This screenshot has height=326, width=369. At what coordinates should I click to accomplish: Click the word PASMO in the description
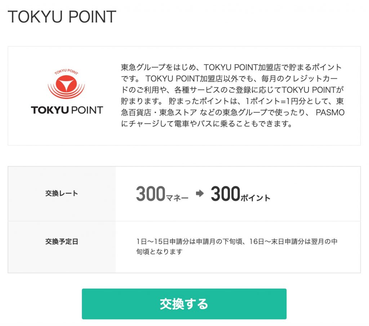click(x=330, y=113)
